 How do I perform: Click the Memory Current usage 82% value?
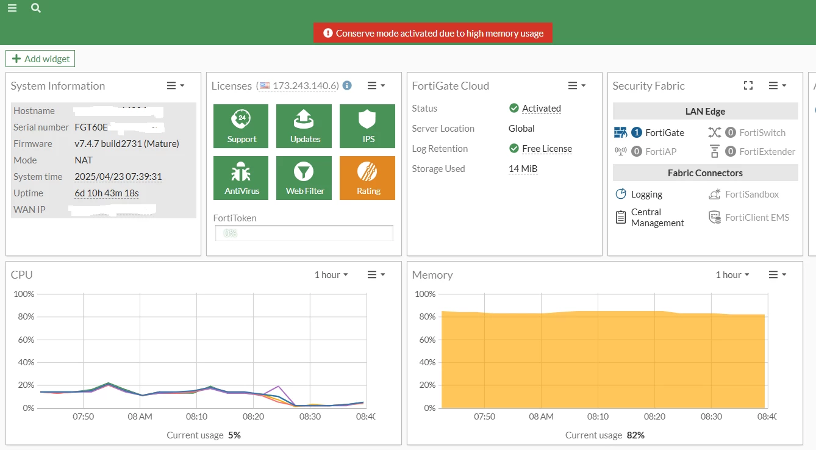[635, 435]
